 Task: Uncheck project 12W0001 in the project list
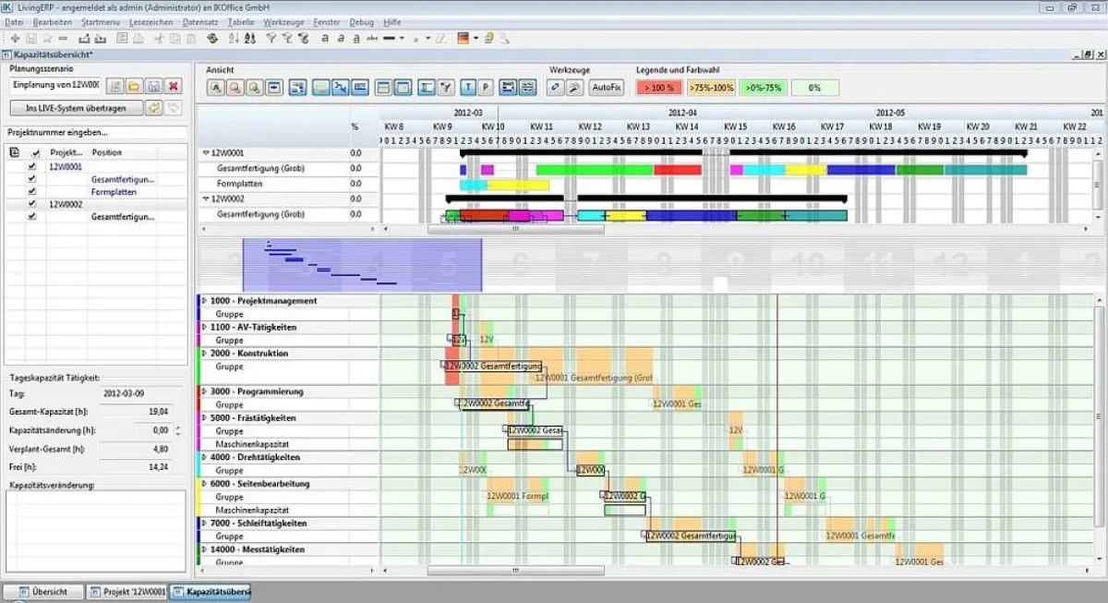pos(31,165)
